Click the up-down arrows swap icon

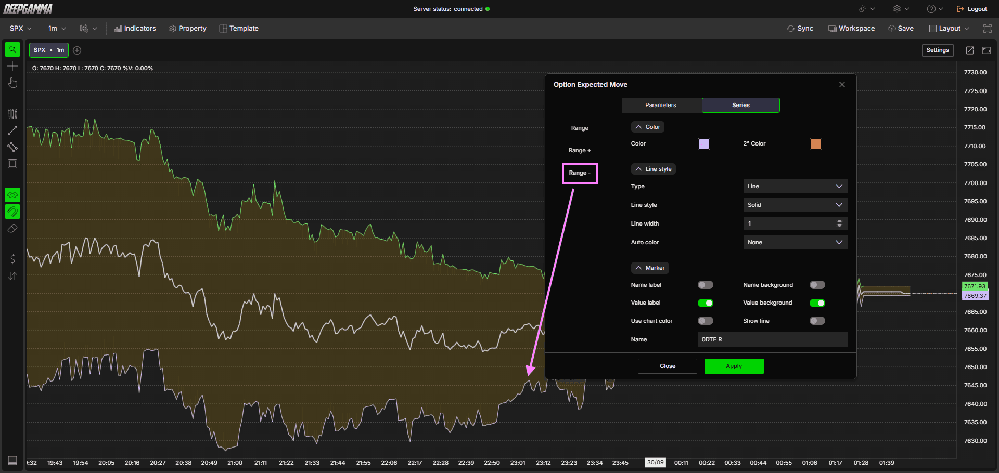click(x=12, y=276)
